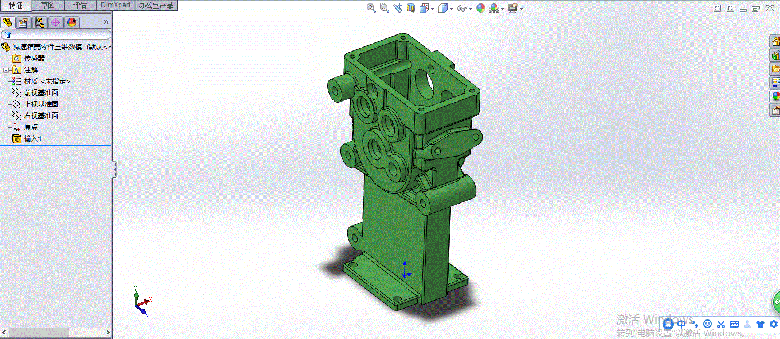Click the Hide/Show Items glasses icon
This screenshot has height=339, width=780.
[461, 8]
